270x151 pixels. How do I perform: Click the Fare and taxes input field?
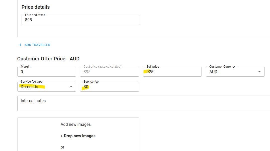tap(81, 20)
